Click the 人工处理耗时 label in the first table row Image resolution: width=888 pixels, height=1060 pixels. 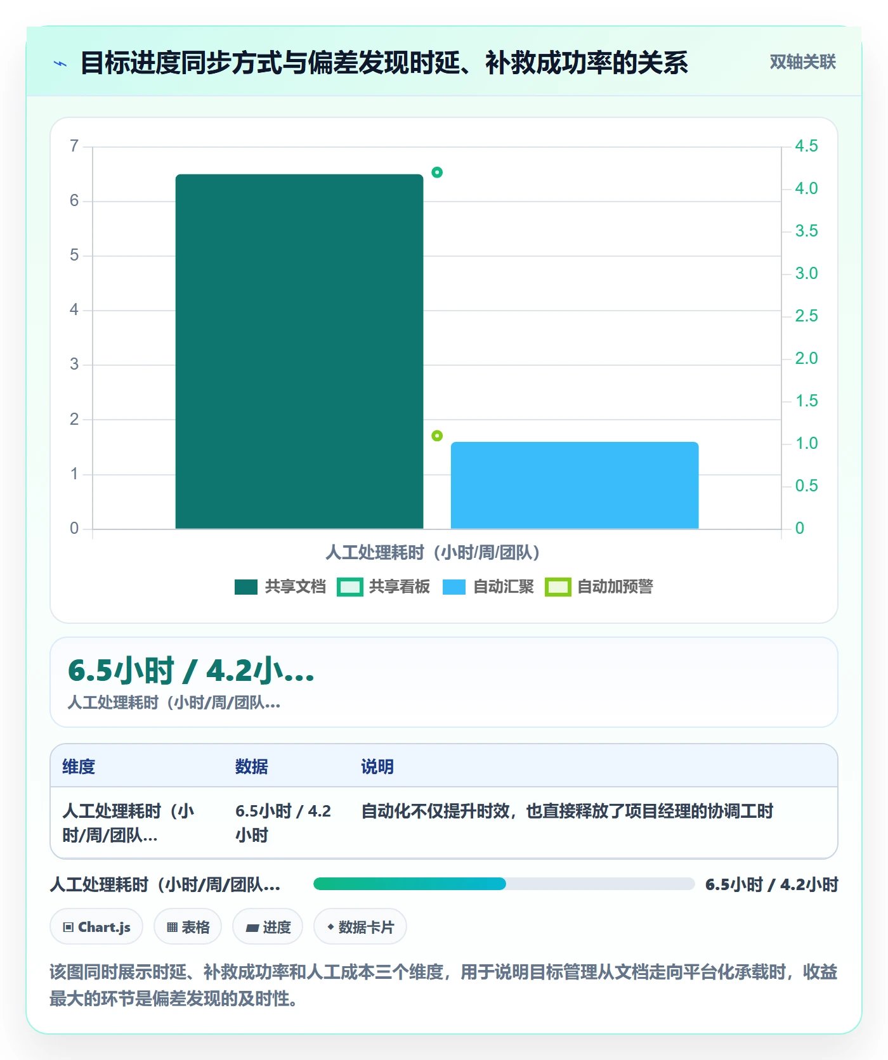(x=128, y=823)
